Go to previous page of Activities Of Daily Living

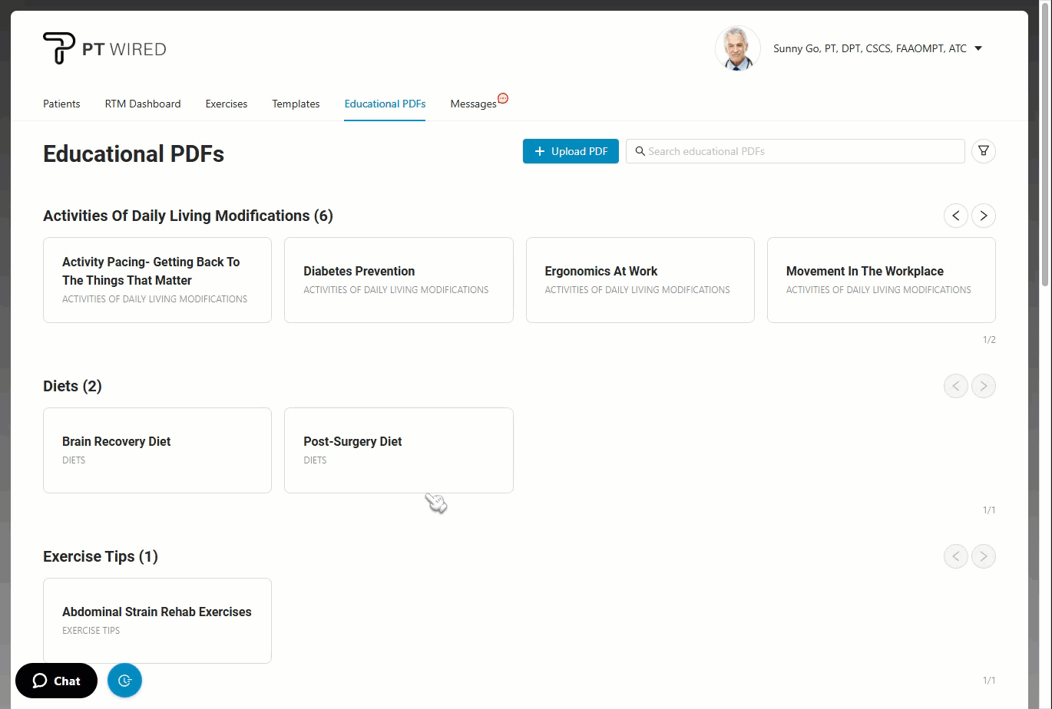[955, 216]
